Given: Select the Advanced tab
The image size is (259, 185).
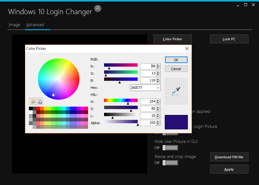Looking at the screenshot, I should pyautogui.click(x=35, y=25).
